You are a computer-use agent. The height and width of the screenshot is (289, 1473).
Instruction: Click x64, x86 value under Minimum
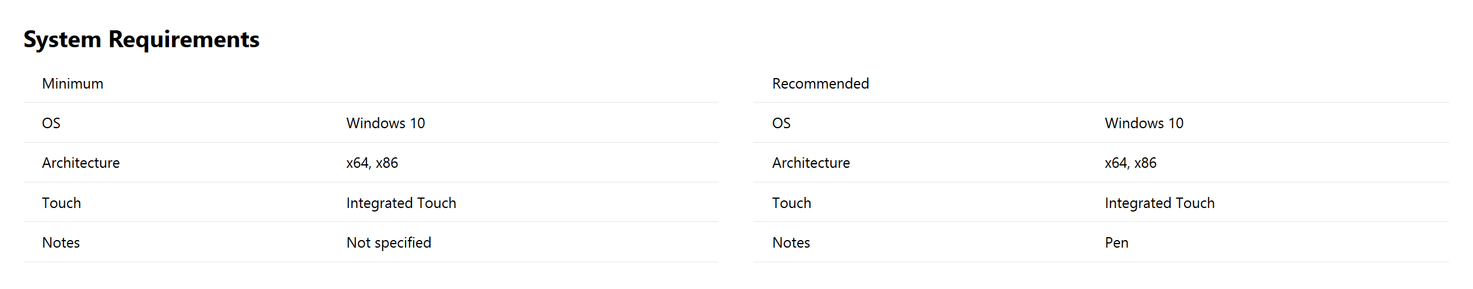pyautogui.click(x=372, y=163)
